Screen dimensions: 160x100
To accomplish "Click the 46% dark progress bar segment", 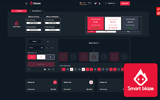I will coord(128,32).
